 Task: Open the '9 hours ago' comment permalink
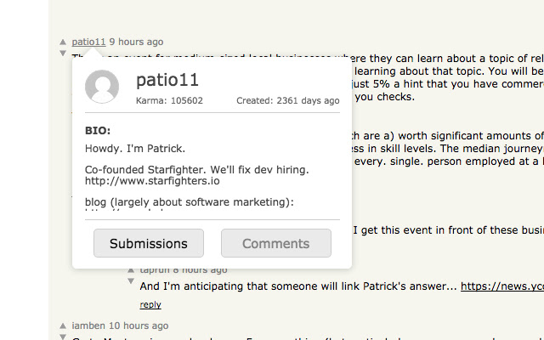pyautogui.click(x=136, y=42)
